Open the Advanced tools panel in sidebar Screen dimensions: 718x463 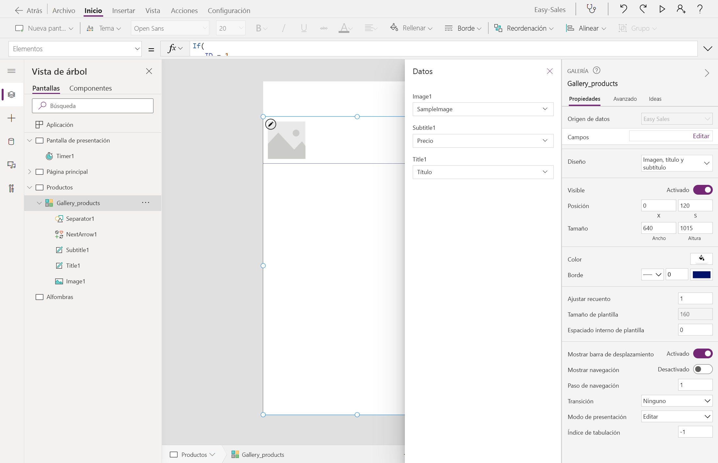pos(11,188)
